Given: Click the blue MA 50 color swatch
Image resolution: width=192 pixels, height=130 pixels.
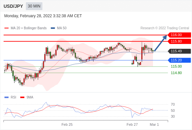Looking at the screenshot, I should (x=53, y=28).
